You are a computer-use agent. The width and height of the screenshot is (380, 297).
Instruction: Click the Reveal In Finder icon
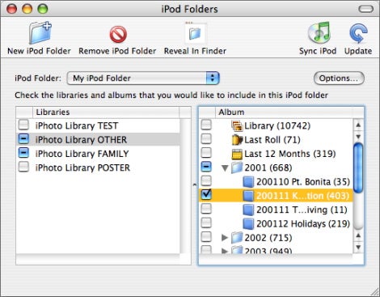coord(195,33)
